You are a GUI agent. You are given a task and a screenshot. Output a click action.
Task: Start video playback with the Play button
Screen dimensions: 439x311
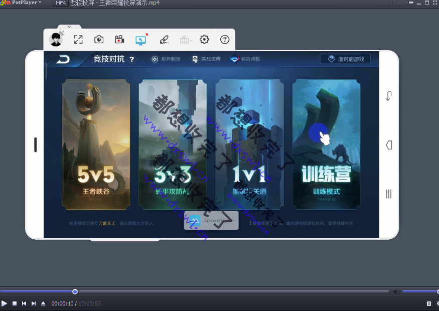coord(4,303)
